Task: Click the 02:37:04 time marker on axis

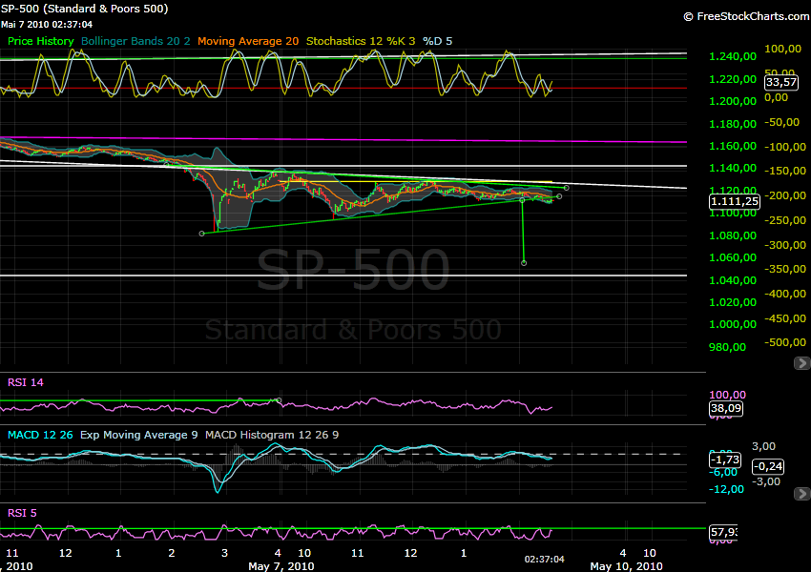Action: point(544,559)
